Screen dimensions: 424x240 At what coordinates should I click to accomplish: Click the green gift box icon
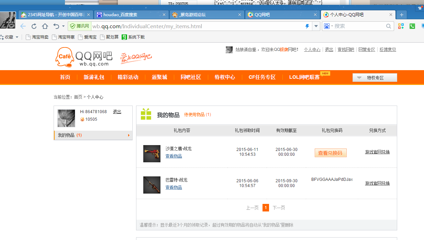point(146,114)
